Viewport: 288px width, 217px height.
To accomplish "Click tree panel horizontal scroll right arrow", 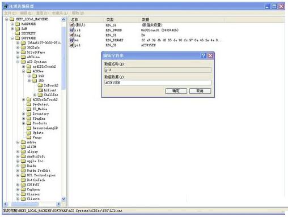I will click(x=58, y=204).
